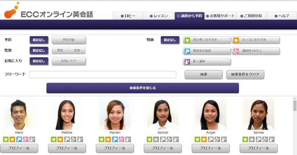Open the ロビー tab
Image resolution: width=297 pixels, height=155 pixels.
(128, 16)
